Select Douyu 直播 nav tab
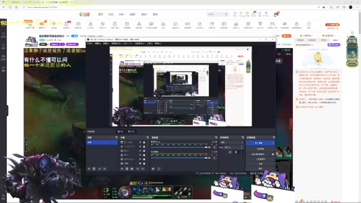The width and height of the screenshot is (361, 203). 111,14
